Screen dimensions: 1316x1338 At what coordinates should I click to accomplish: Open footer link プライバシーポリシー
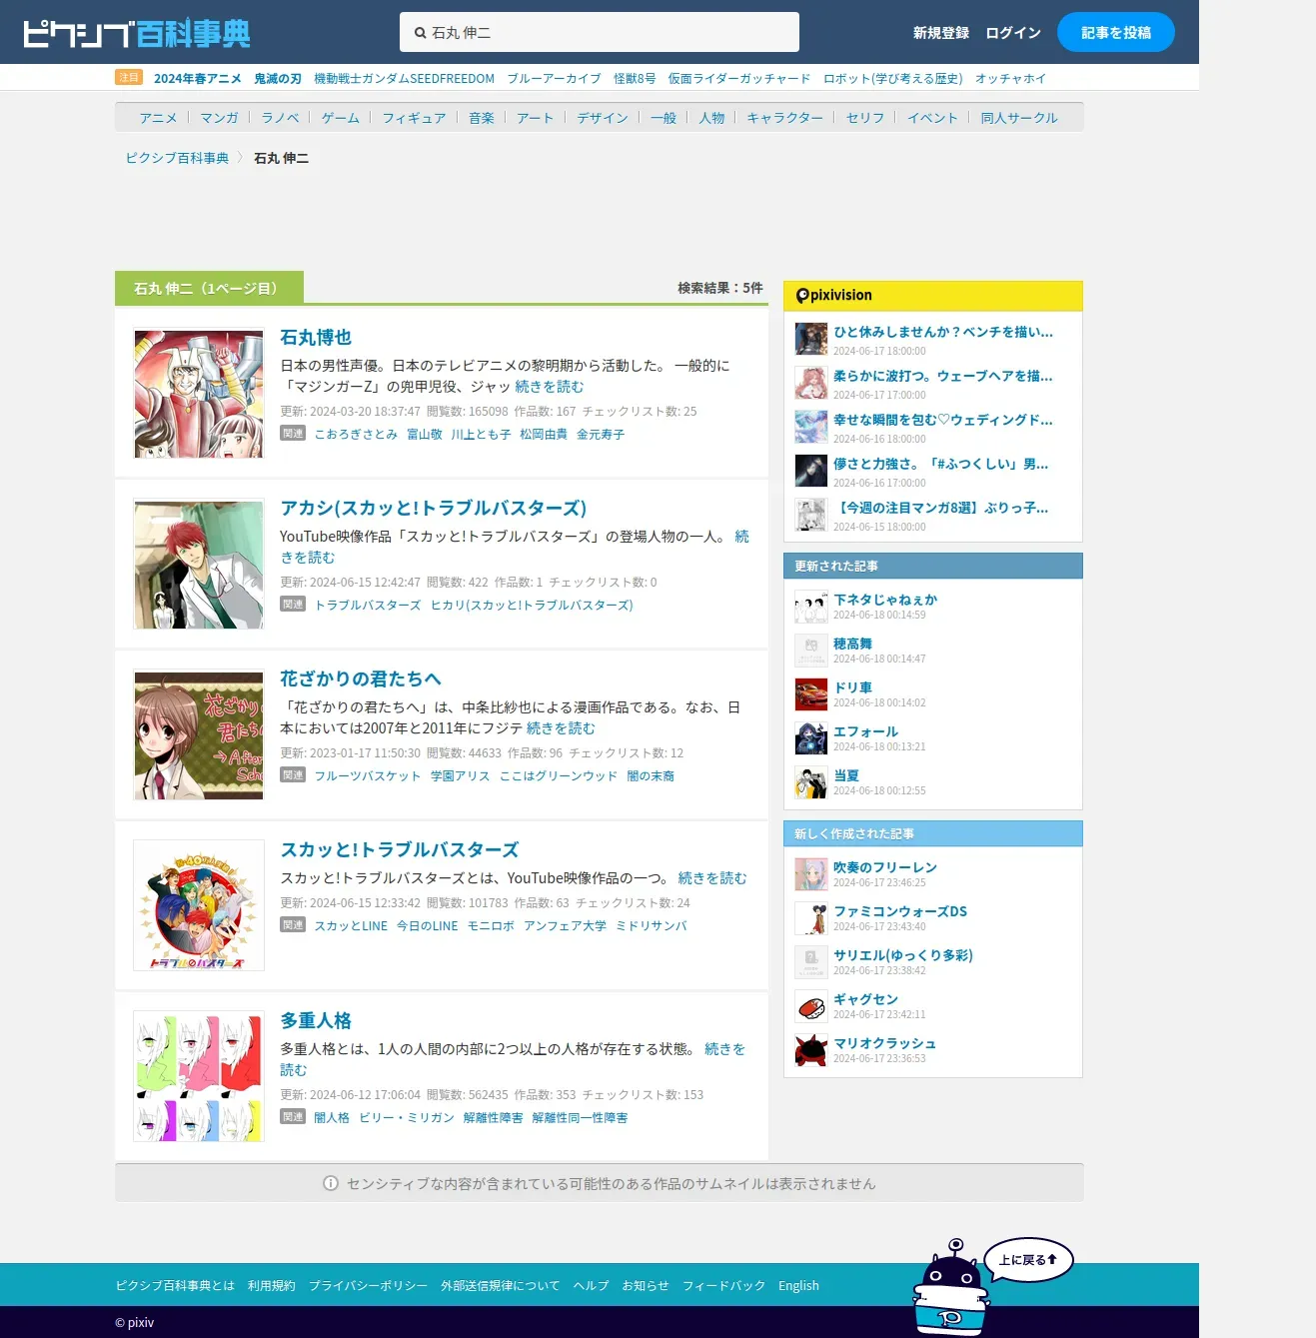coord(368,1286)
